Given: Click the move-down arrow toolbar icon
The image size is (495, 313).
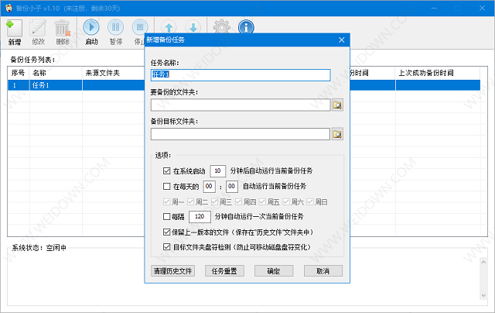Looking at the screenshot, I should pos(194,29).
